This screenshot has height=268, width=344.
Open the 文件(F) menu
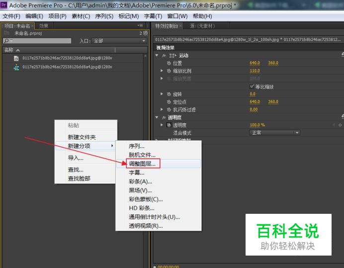click(11, 16)
